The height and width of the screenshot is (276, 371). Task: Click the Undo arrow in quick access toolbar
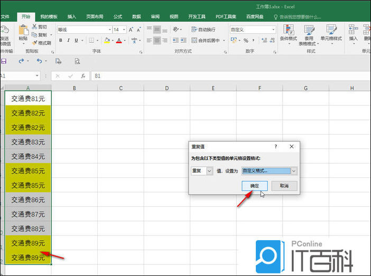click(39, 61)
